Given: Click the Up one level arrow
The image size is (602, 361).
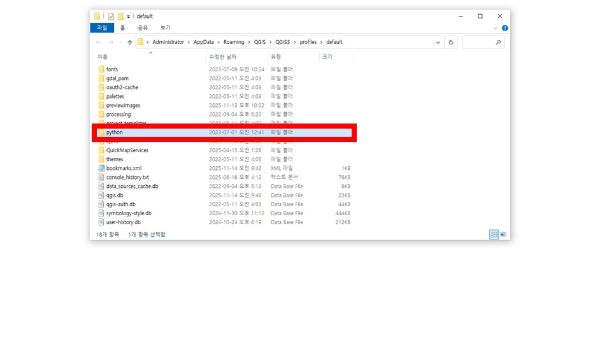Looking at the screenshot, I should tap(130, 43).
